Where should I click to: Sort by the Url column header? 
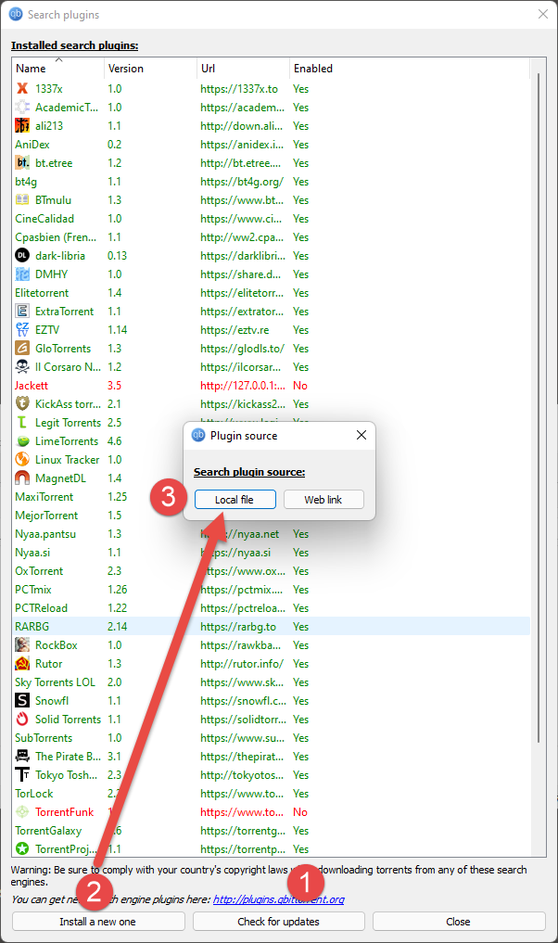click(243, 69)
